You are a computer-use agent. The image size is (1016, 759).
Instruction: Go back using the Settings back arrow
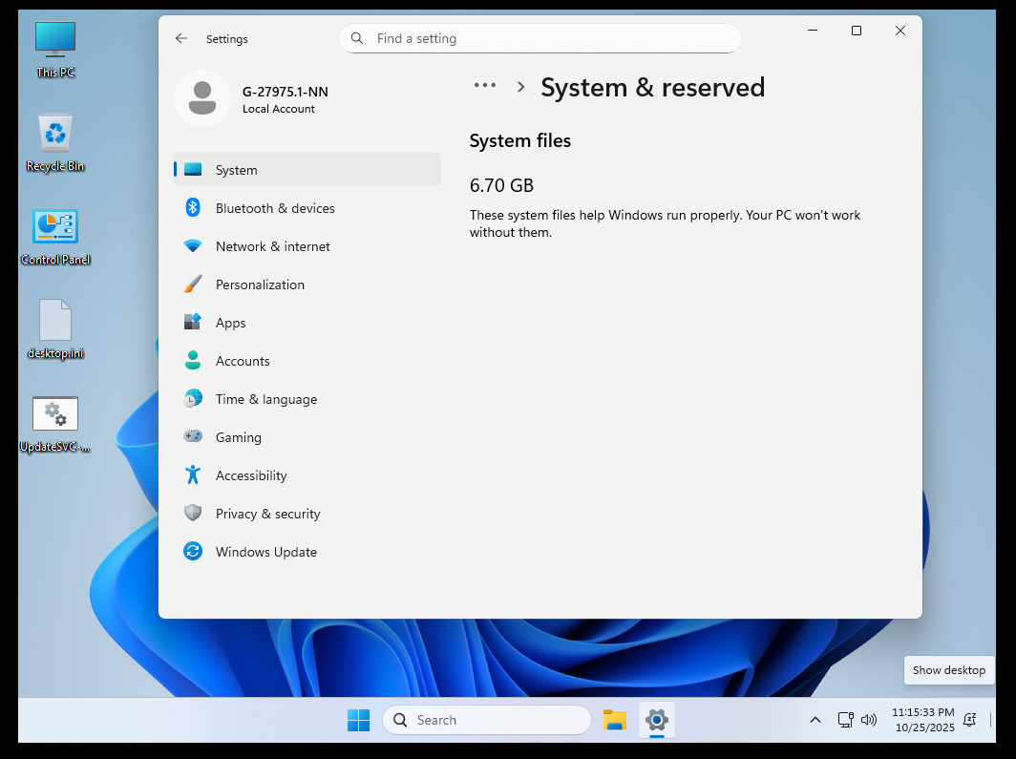pyautogui.click(x=180, y=38)
